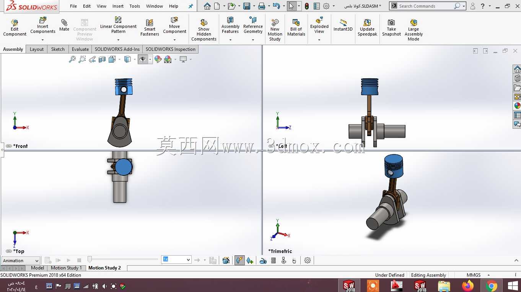Toggle the Autokey button
521x292 pixels.
[239, 260]
